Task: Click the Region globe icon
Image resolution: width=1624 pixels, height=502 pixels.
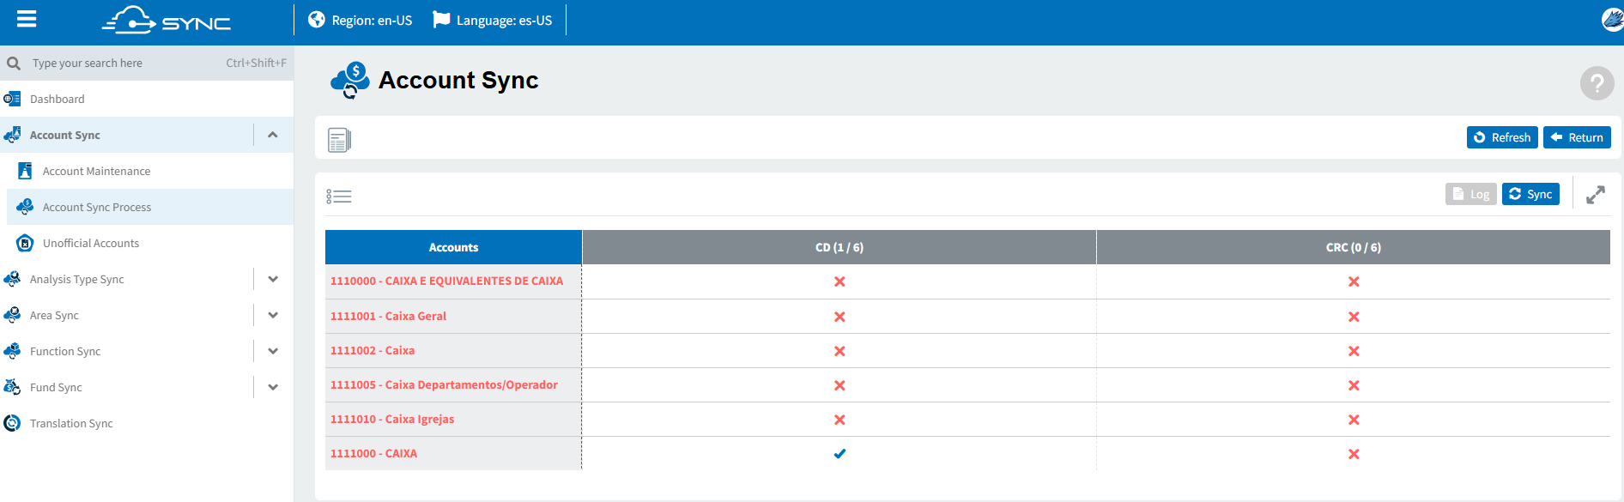Action: [x=317, y=20]
